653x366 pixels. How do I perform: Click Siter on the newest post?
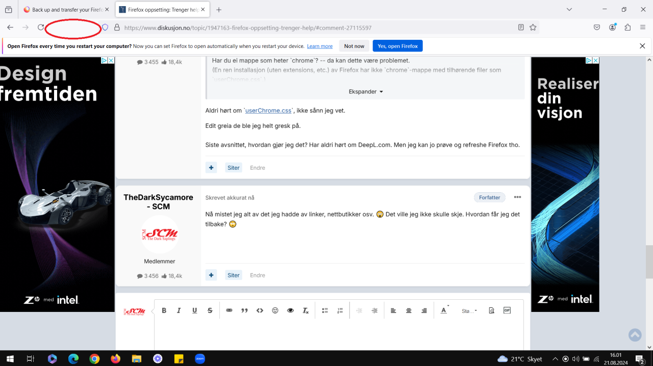234,275
